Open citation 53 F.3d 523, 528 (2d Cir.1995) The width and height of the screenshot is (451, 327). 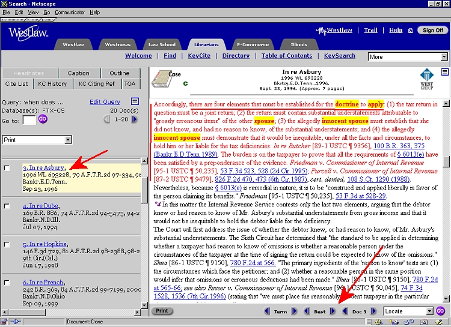(x=264, y=171)
